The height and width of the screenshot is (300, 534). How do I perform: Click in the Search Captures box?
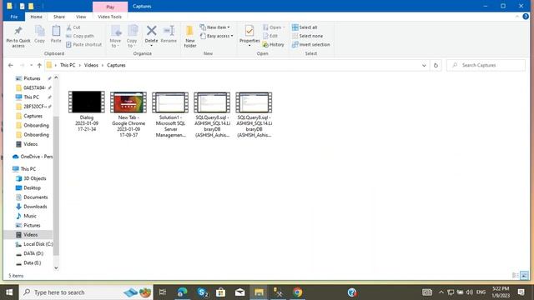[x=486, y=65]
